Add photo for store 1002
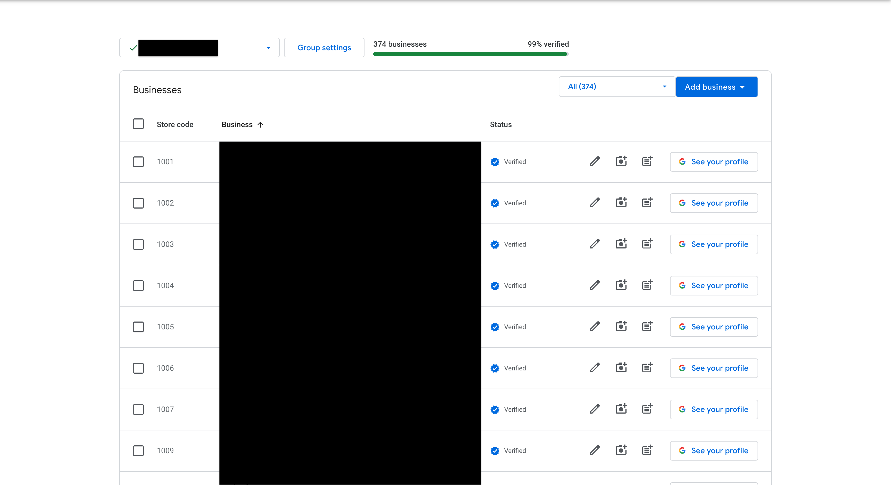891x485 pixels. pyautogui.click(x=621, y=203)
